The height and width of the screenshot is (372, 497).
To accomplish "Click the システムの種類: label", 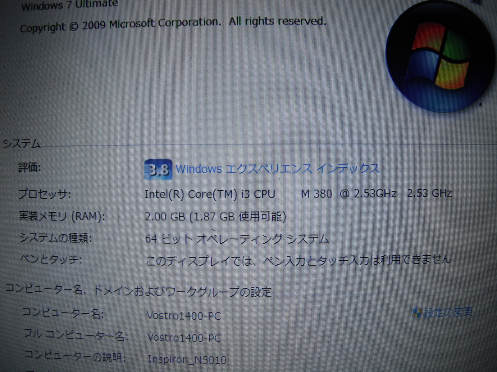I will (x=55, y=238).
